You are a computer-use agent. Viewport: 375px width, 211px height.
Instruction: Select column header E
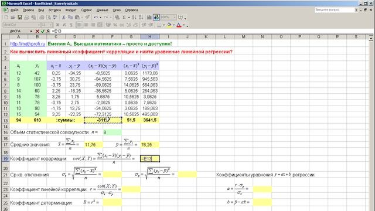click(93, 37)
